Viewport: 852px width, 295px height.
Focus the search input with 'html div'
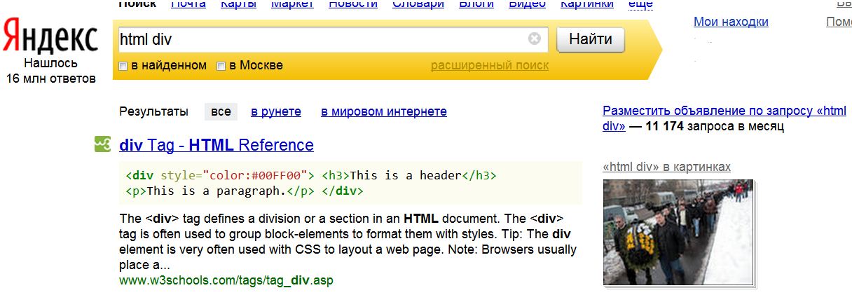(x=332, y=39)
